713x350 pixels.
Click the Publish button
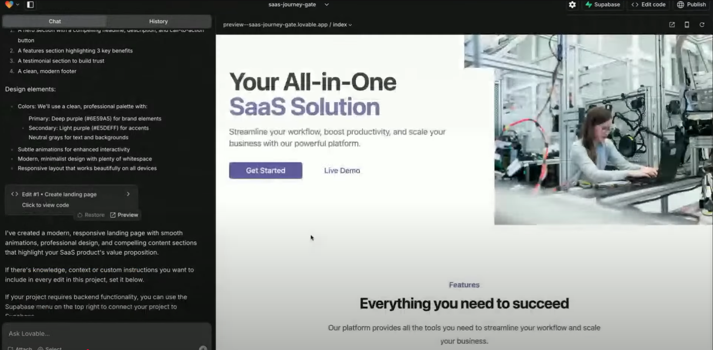tap(691, 5)
